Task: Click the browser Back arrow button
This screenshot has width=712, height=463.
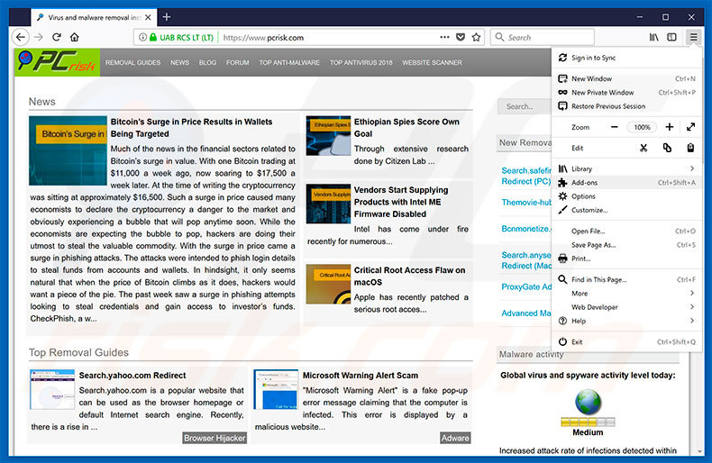Action: tap(21, 37)
